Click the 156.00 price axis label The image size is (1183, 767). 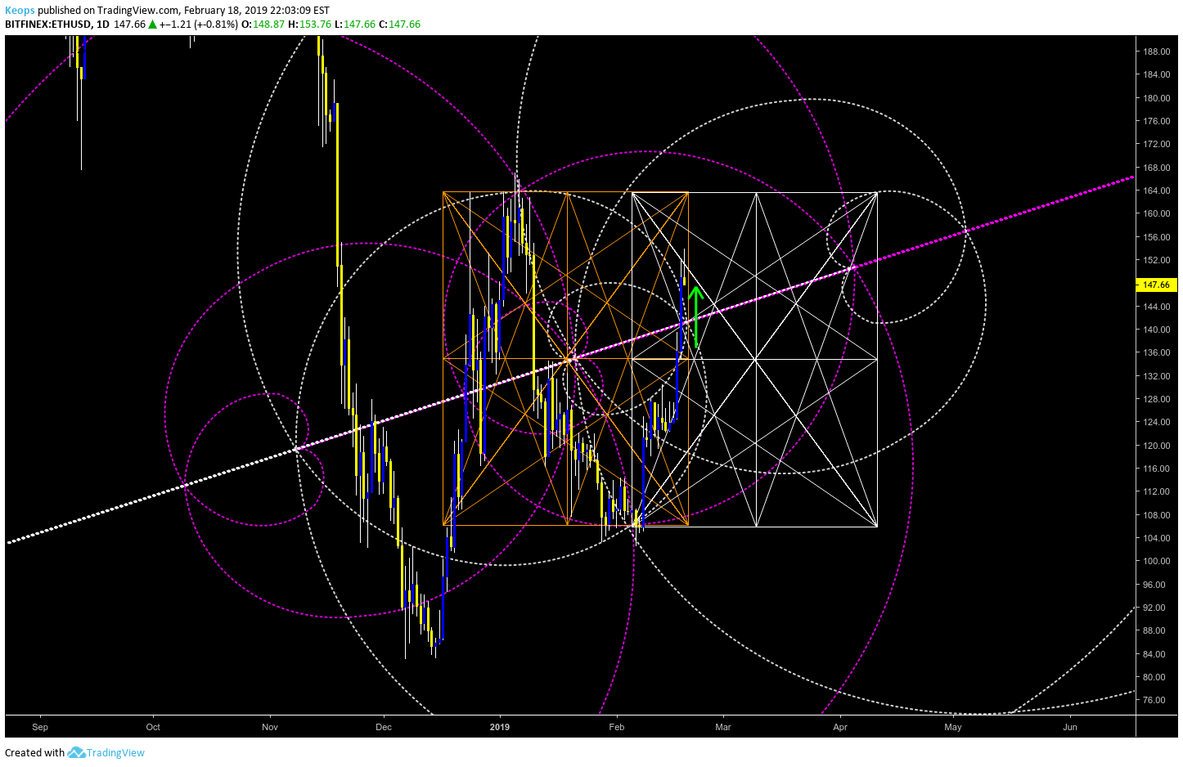1156,237
